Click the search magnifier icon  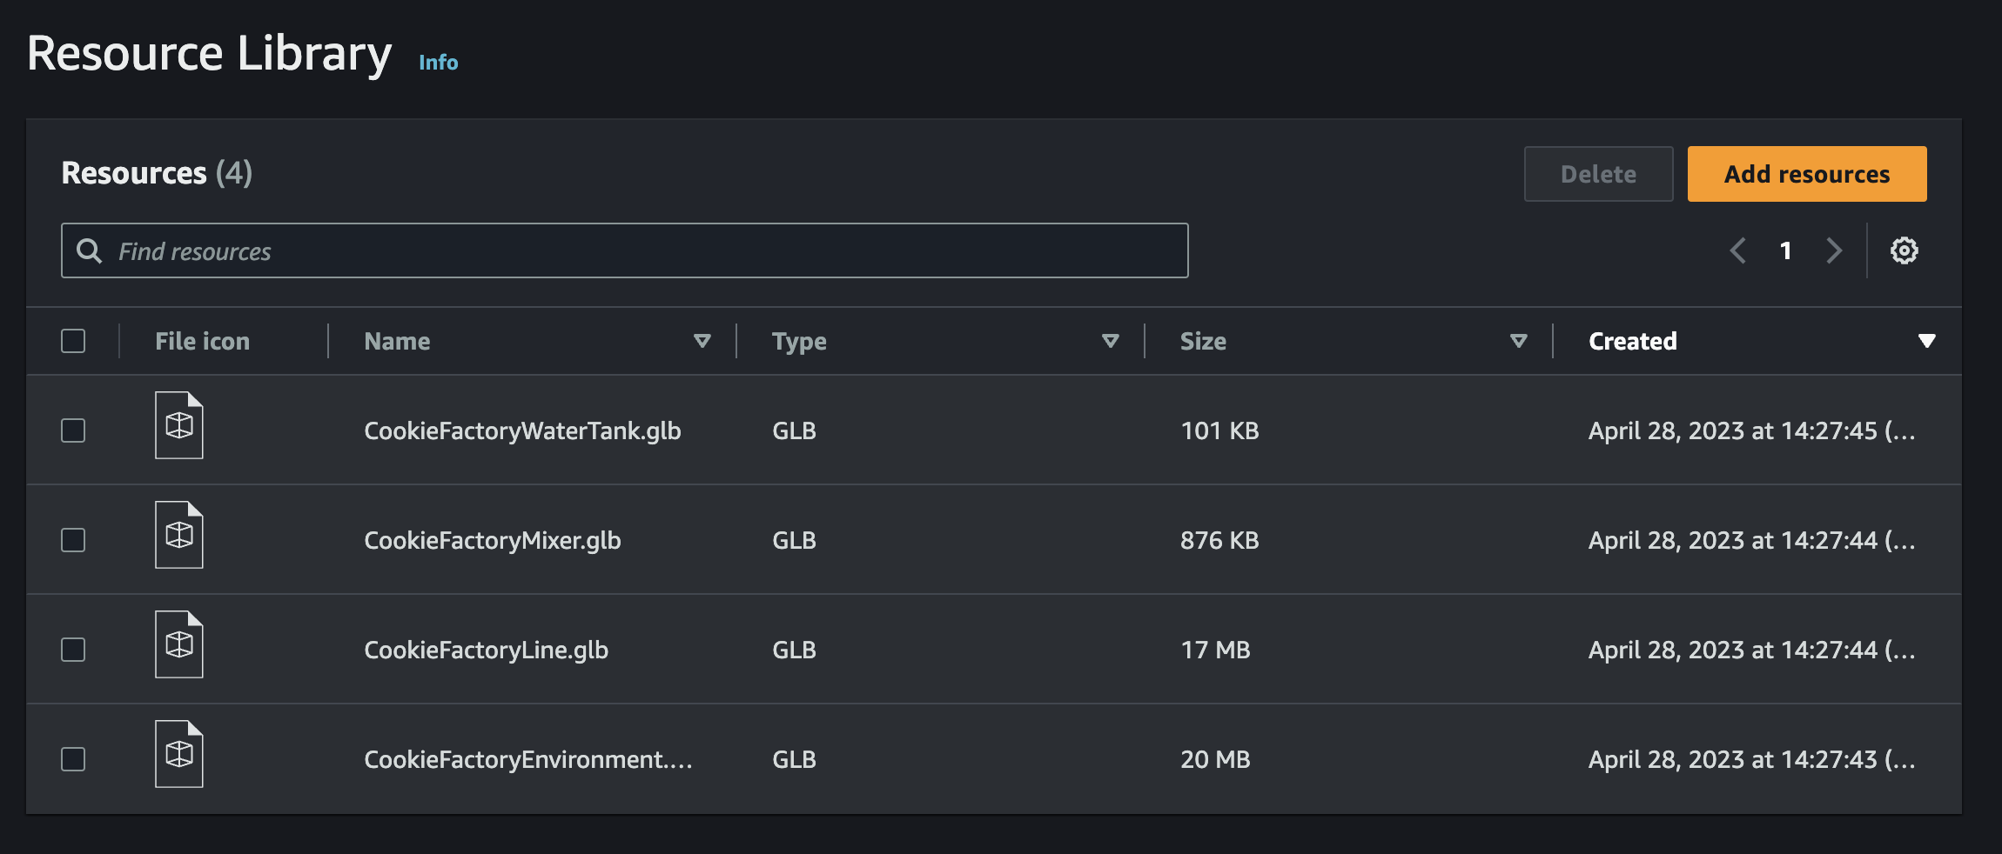point(90,250)
